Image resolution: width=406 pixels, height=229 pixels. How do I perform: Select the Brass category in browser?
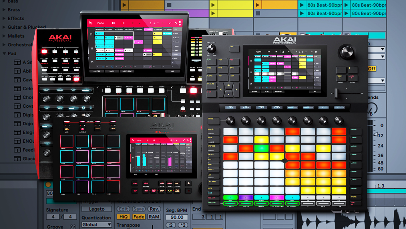tap(14, 10)
